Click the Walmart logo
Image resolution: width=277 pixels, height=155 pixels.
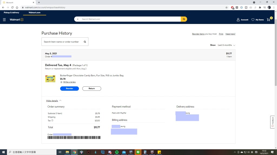(17, 20)
